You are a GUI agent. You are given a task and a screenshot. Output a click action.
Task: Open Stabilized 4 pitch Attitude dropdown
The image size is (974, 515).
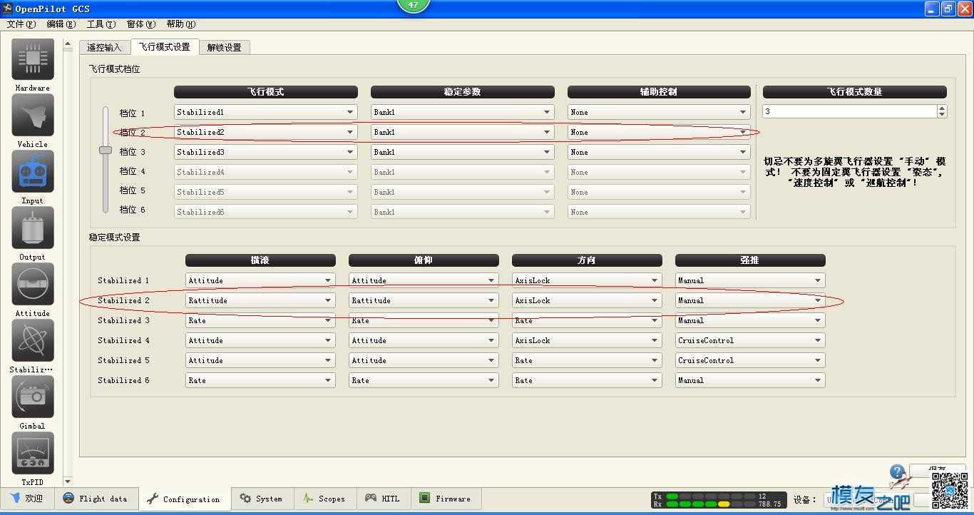[x=424, y=340]
